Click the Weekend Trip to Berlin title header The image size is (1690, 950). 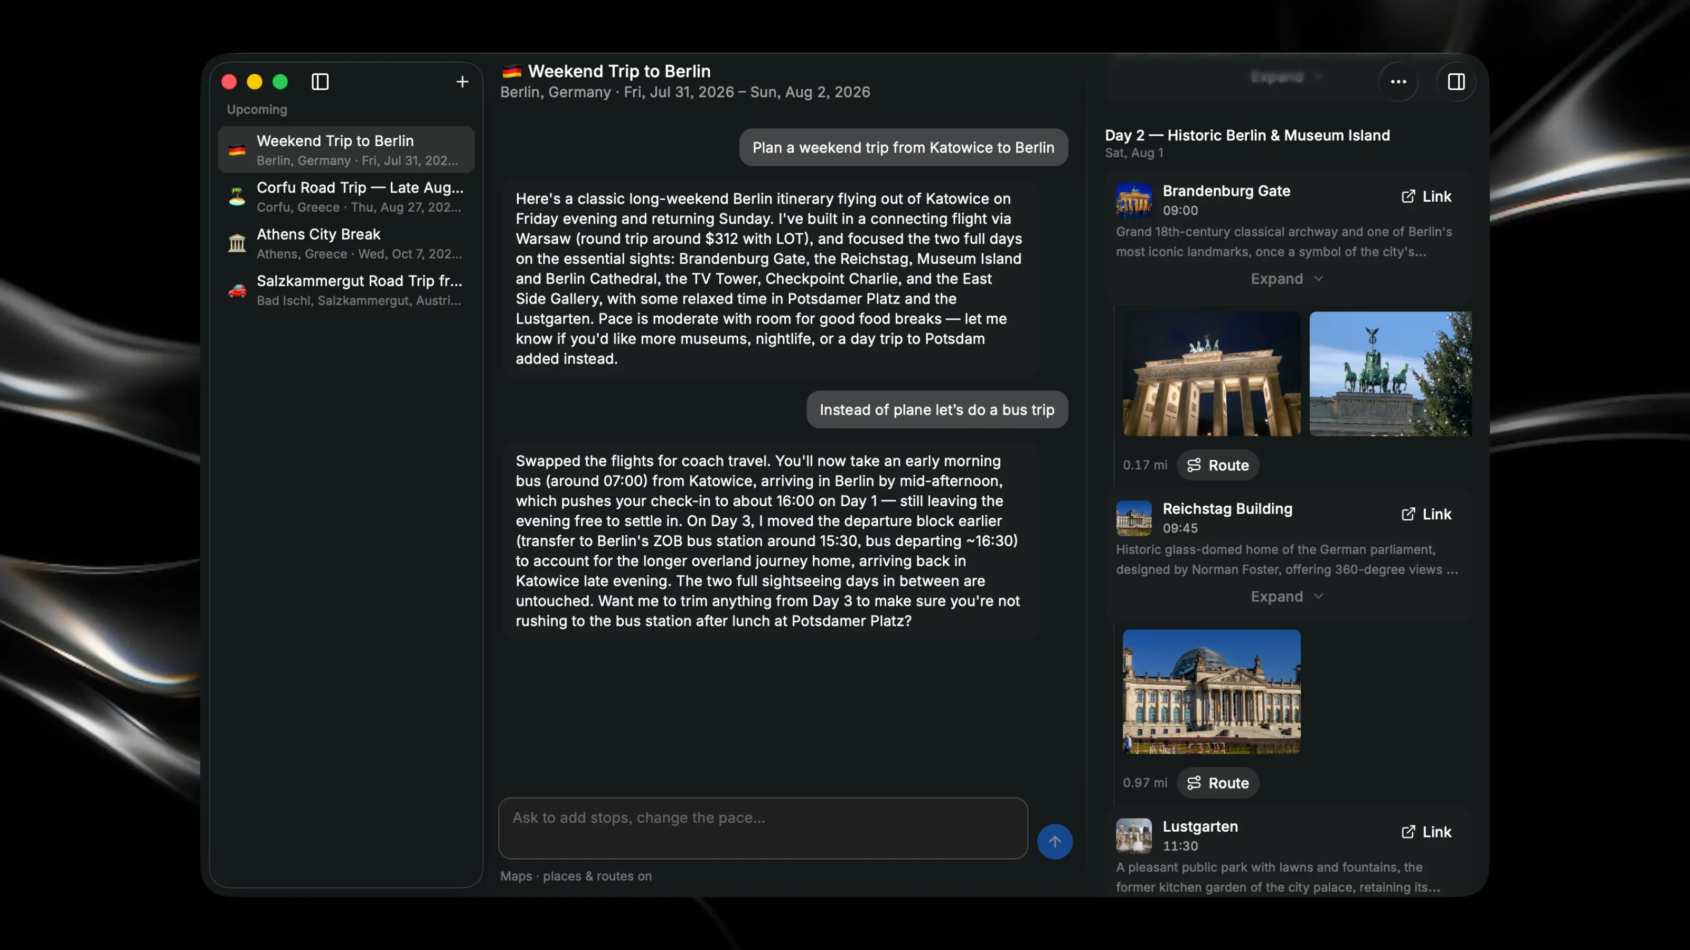click(618, 71)
